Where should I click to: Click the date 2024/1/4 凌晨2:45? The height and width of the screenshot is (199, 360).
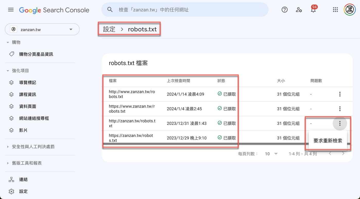click(184, 109)
